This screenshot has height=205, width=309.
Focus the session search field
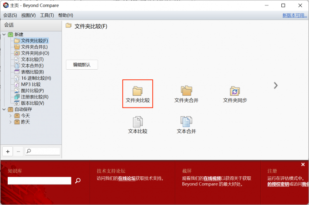tap(43, 151)
